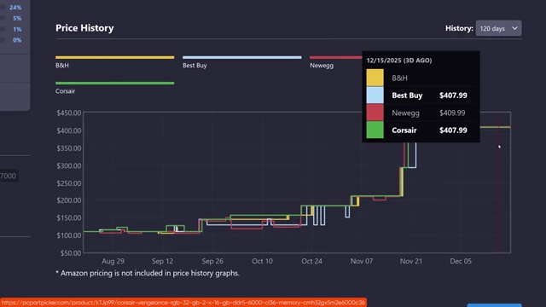The image size is (546, 307).
Task: Click the Newegg red swatch in tooltip
Action: (x=375, y=113)
